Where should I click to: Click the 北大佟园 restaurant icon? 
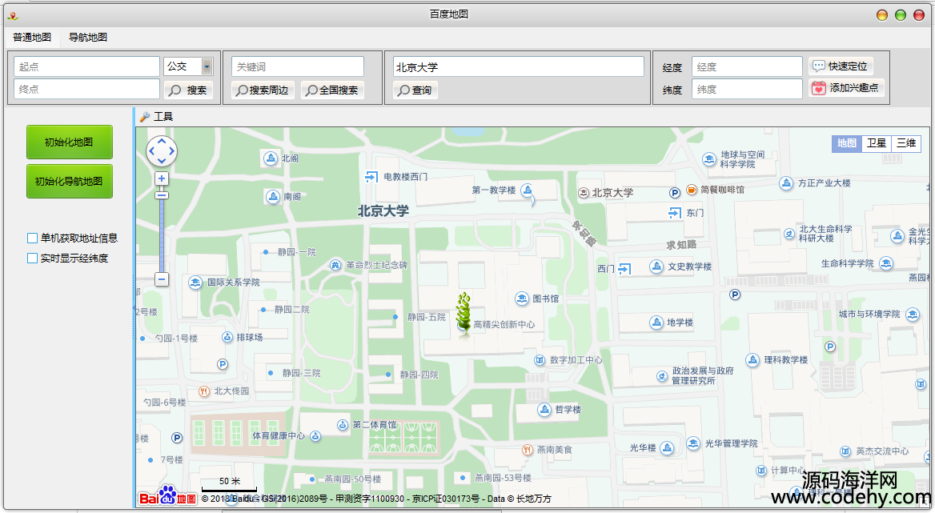point(204,391)
